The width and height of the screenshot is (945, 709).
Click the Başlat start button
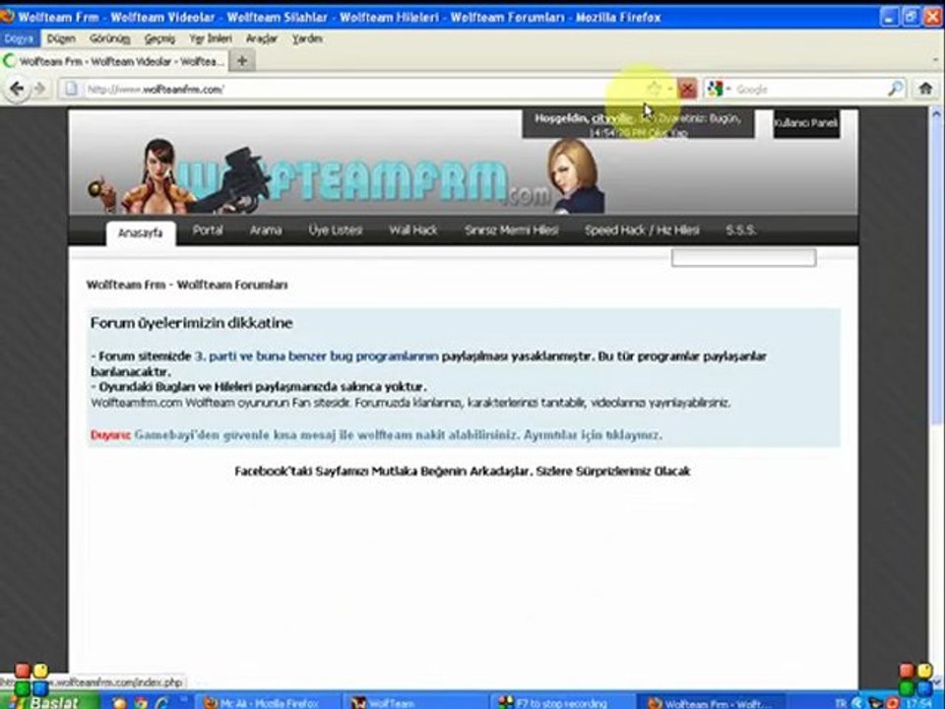point(49,702)
